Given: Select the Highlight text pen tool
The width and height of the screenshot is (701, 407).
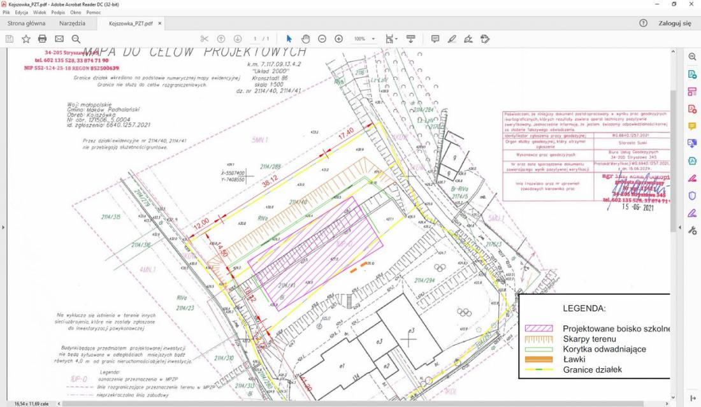Looking at the screenshot, I should coord(452,39).
